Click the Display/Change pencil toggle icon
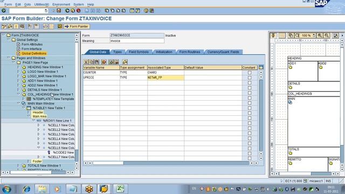345x194 pixels. click(x=4, y=26)
